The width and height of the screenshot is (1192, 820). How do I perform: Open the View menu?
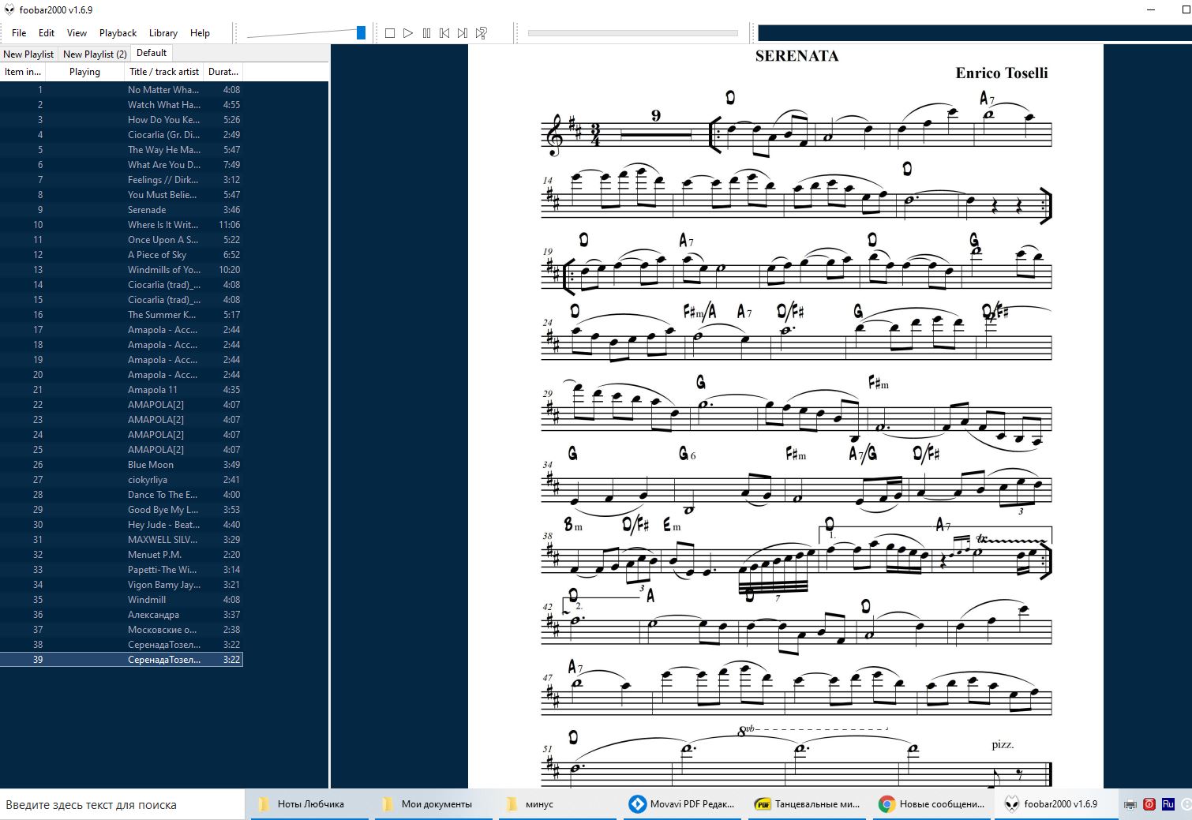(77, 33)
